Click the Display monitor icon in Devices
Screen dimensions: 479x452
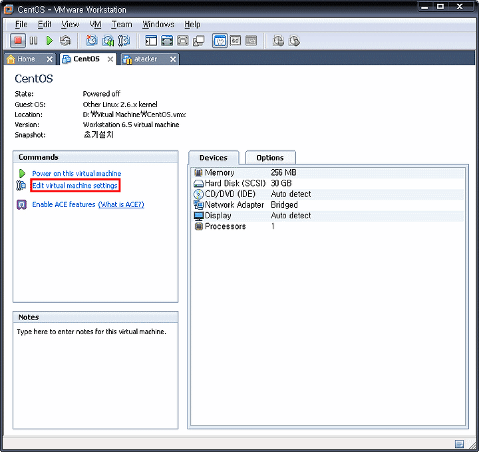tap(198, 216)
